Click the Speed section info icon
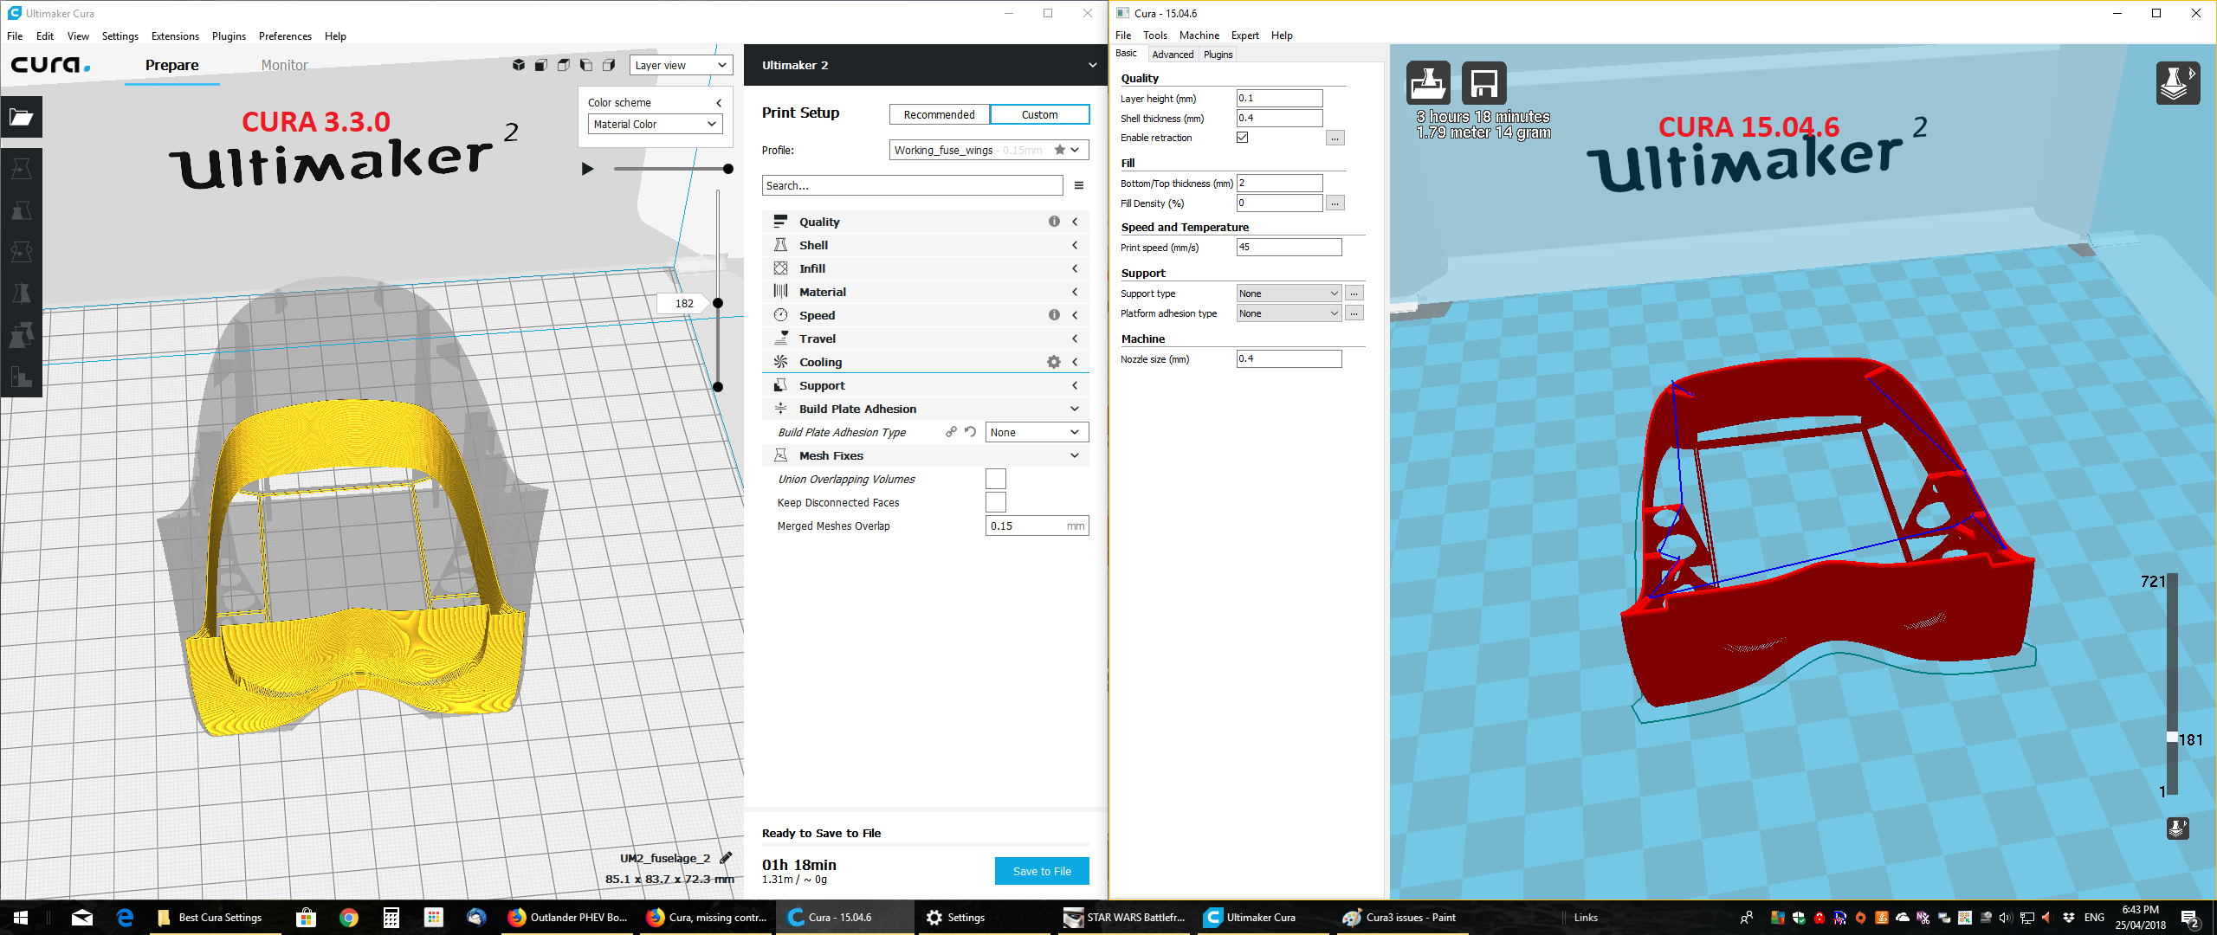2217x935 pixels. coord(1054,315)
